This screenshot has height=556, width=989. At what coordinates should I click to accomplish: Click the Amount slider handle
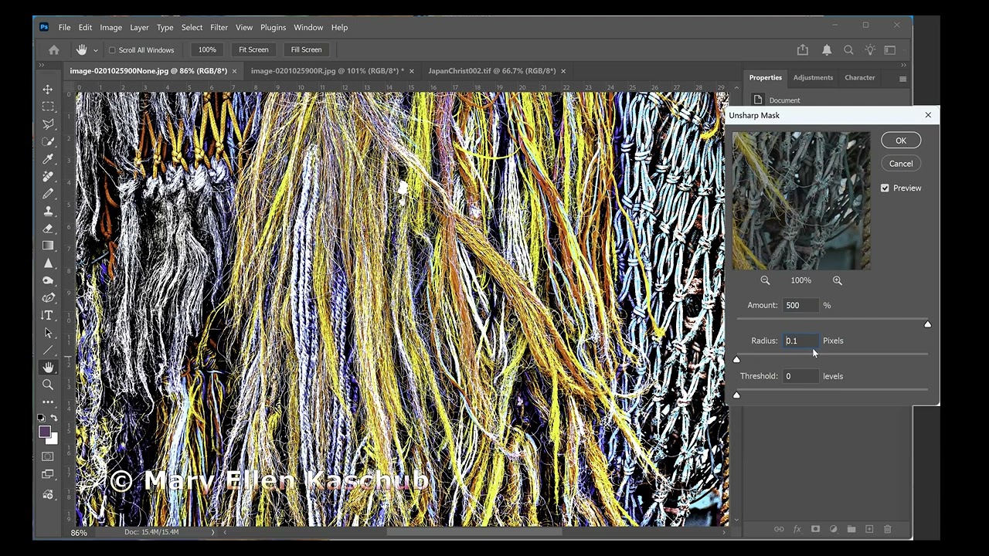coord(927,324)
